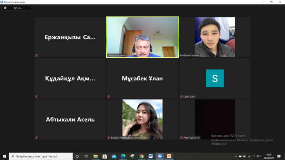Image resolution: width=285 pixels, height=160 pixels.
Task: Open Microsoft Edge from the taskbar
Action: (123, 156)
